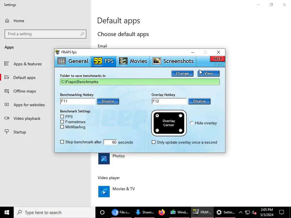The width and height of the screenshot is (291, 218).
Task: Switch to the FPS tab
Action: pyautogui.click(x=103, y=61)
